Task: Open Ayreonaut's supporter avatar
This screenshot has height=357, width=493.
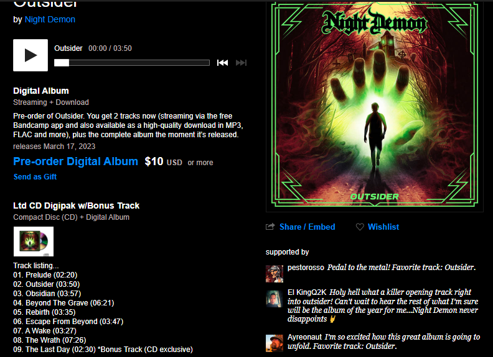Action: pos(274,343)
